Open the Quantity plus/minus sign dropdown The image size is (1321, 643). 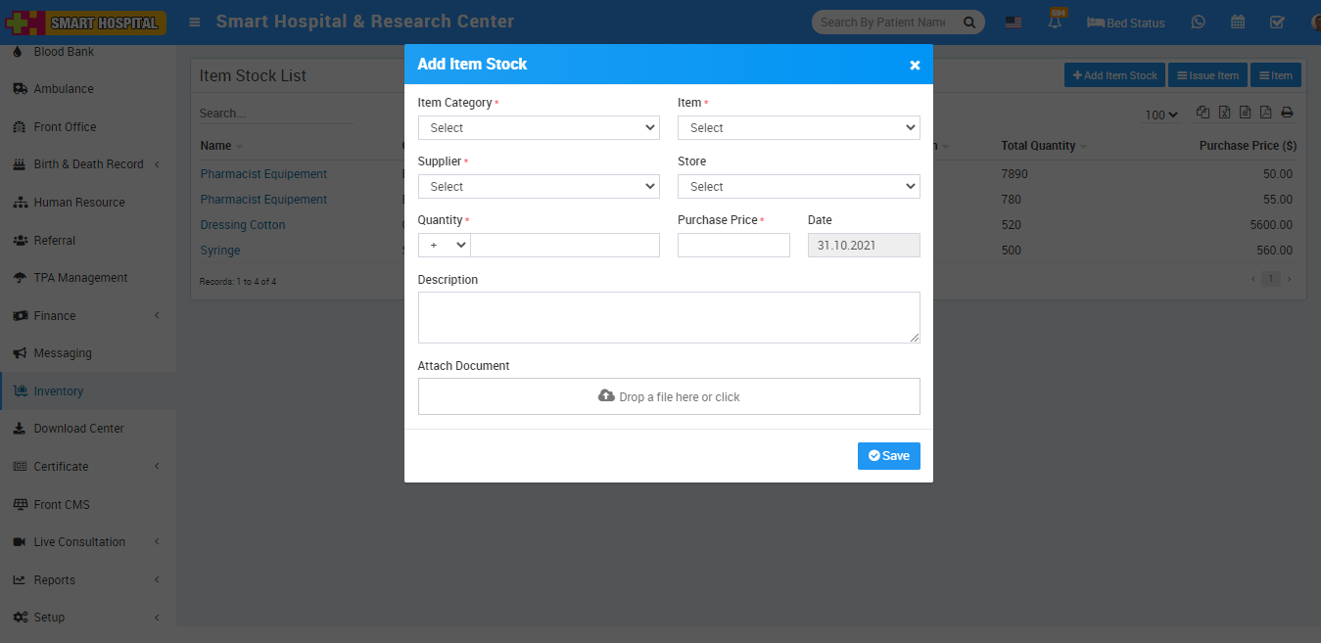[x=445, y=246]
